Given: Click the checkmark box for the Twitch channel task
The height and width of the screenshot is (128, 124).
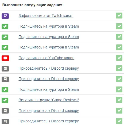Looking at the screenshot, I should point(119,16).
